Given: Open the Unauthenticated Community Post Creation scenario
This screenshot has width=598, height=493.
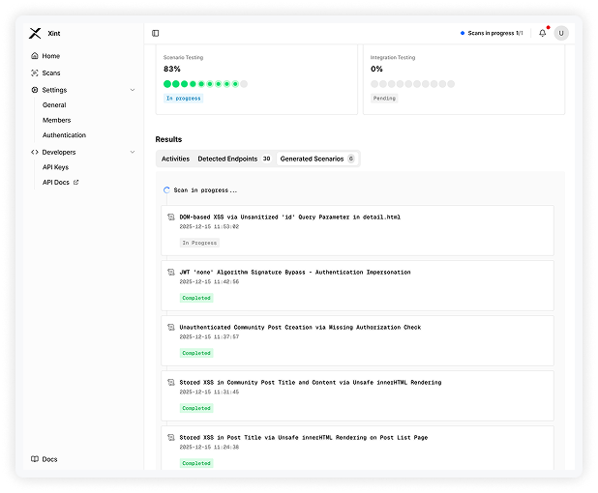Looking at the screenshot, I should tap(300, 327).
